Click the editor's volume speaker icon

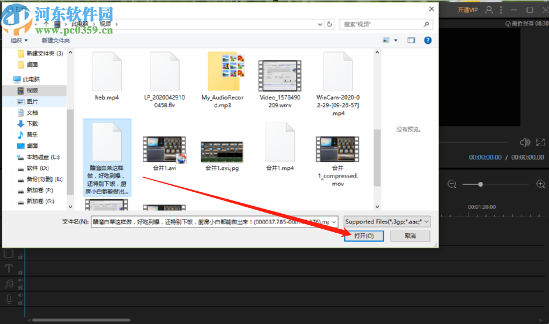click(525, 143)
